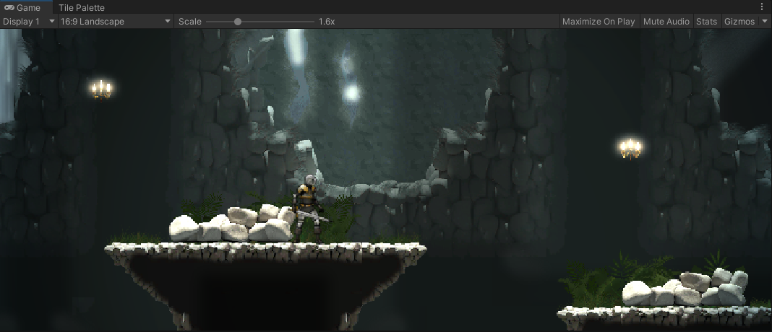Open the panel options kebab menu
This screenshot has height=332, width=772.
(x=763, y=7)
